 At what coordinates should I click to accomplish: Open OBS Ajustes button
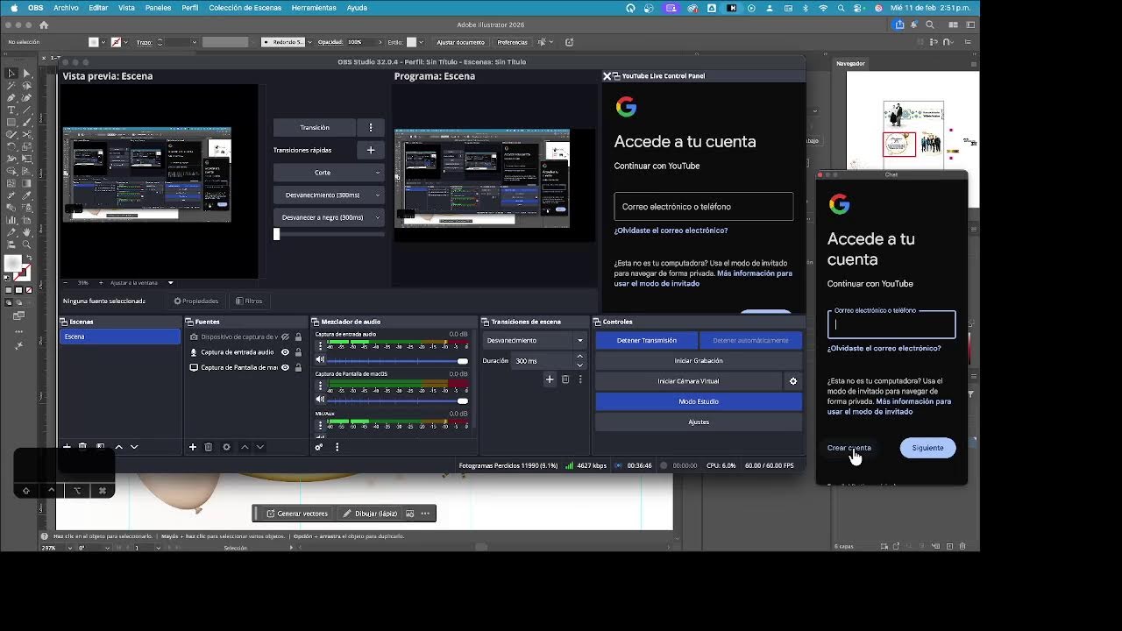[x=699, y=422]
